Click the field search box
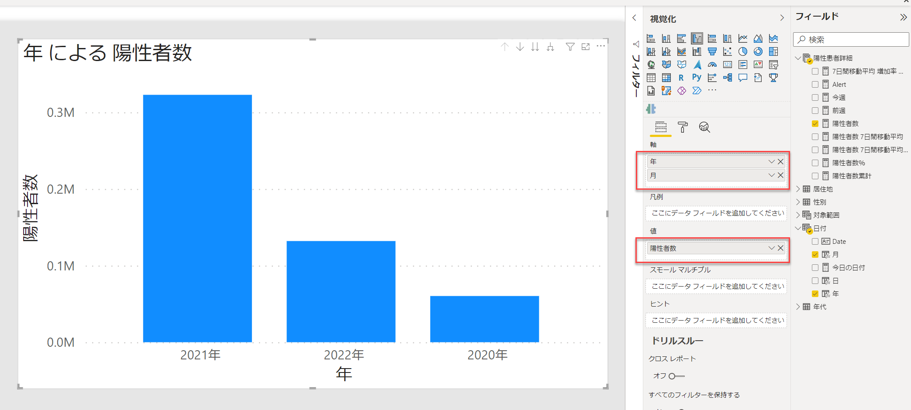Screen dimensions: 911x410 coord(851,40)
